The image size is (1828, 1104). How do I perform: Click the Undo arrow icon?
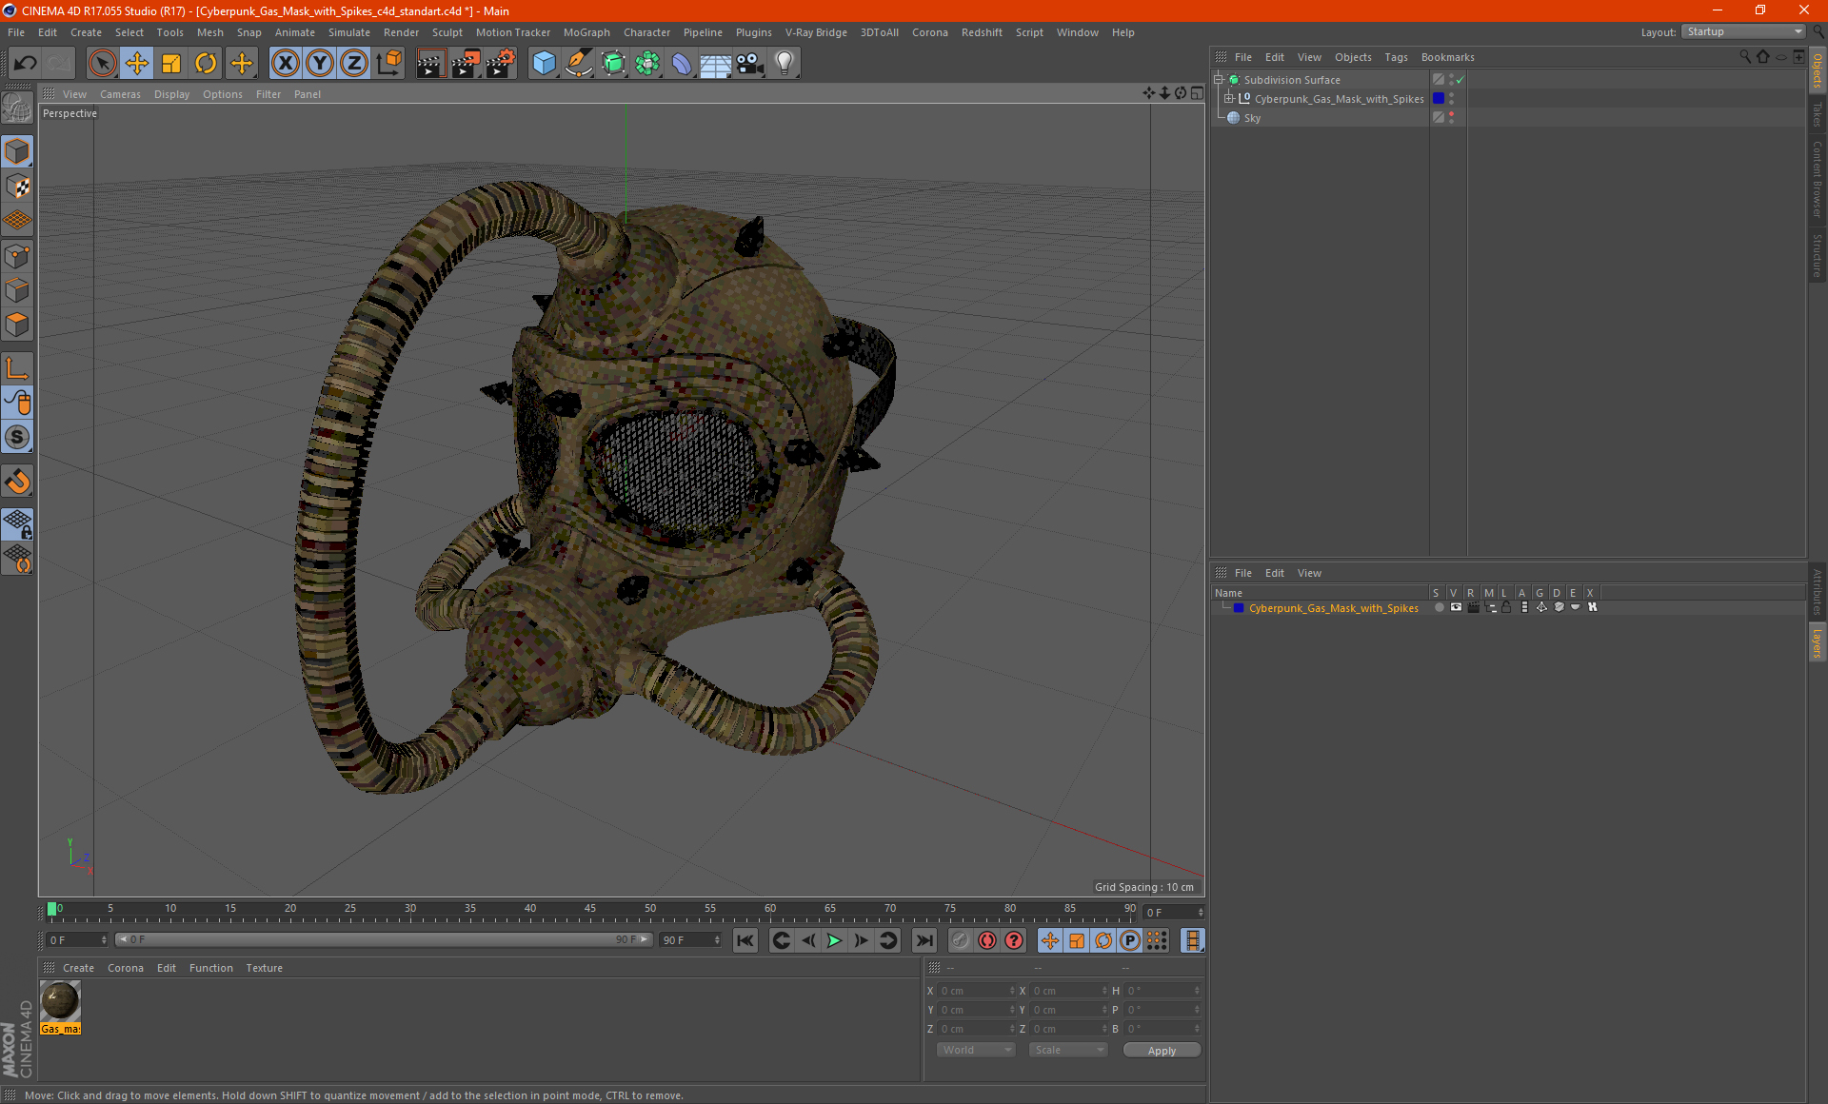(x=25, y=63)
